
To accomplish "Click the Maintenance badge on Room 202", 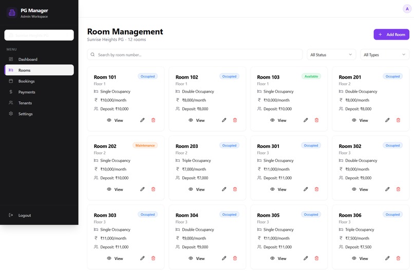I will [145, 145].
